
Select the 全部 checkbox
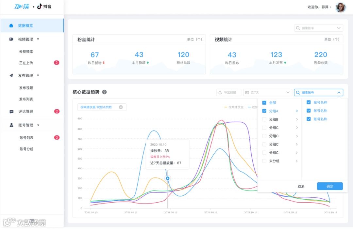pos(264,102)
